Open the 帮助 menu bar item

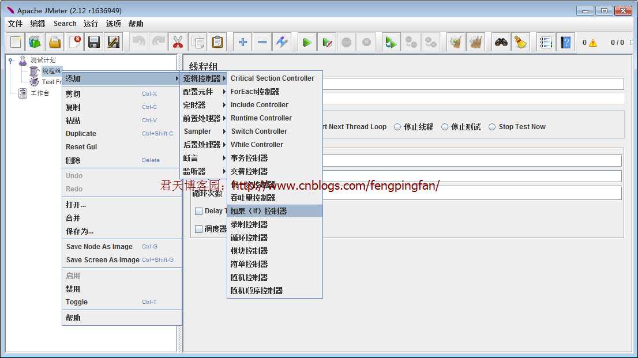[x=136, y=24]
